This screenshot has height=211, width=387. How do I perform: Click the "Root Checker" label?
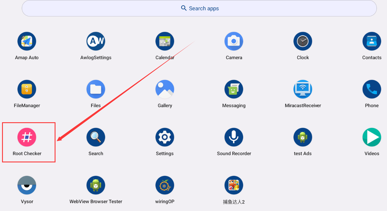click(27, 153)
